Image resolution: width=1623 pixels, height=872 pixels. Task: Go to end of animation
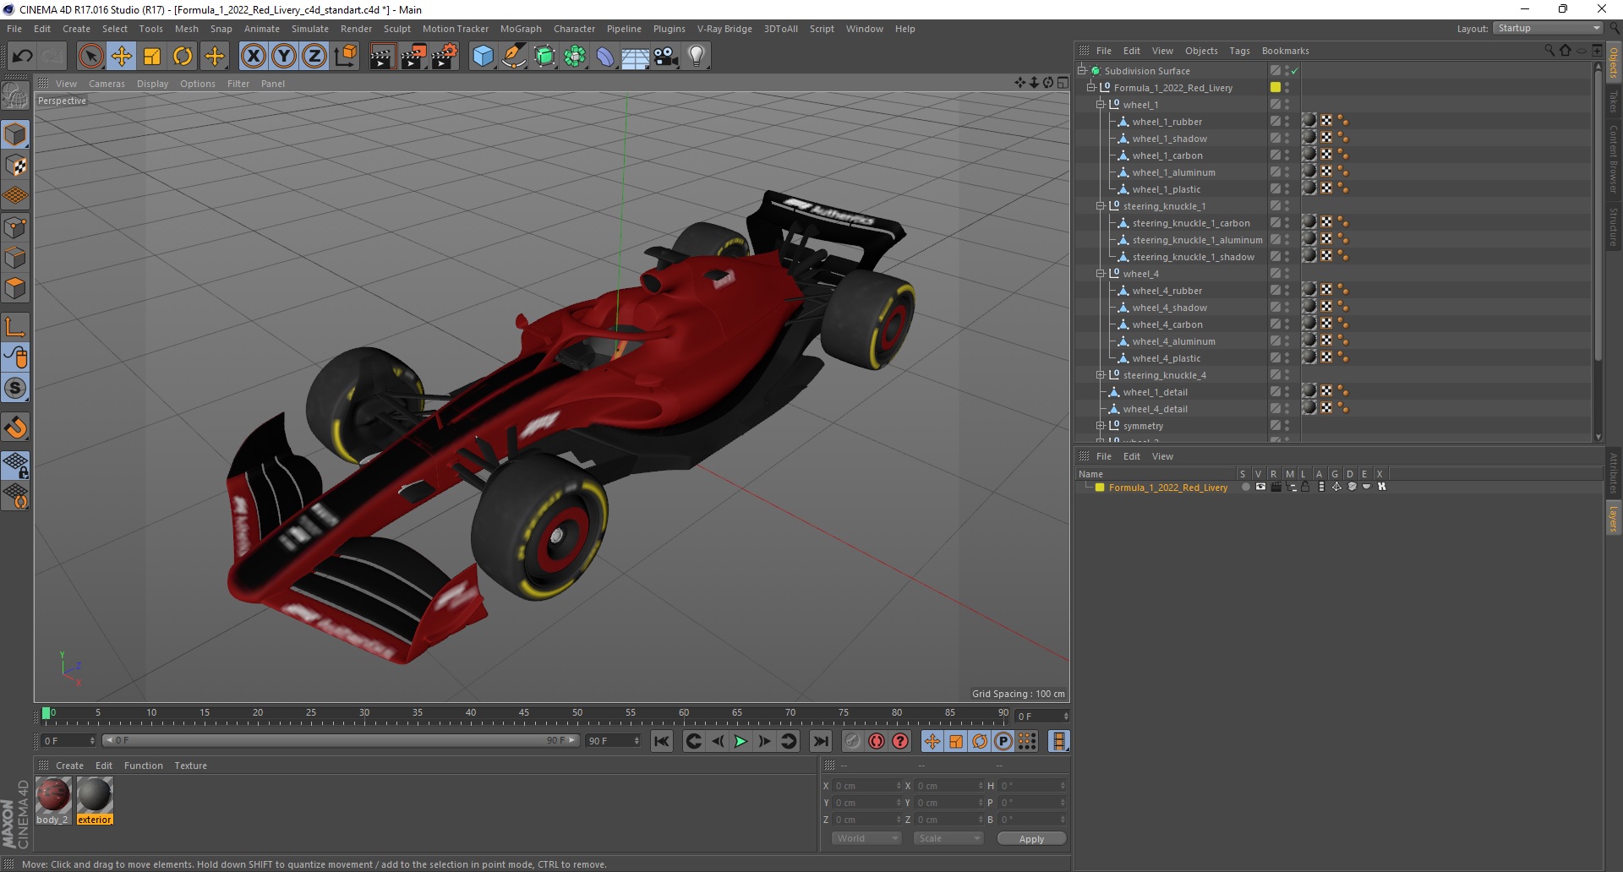(x=820, y=741)
